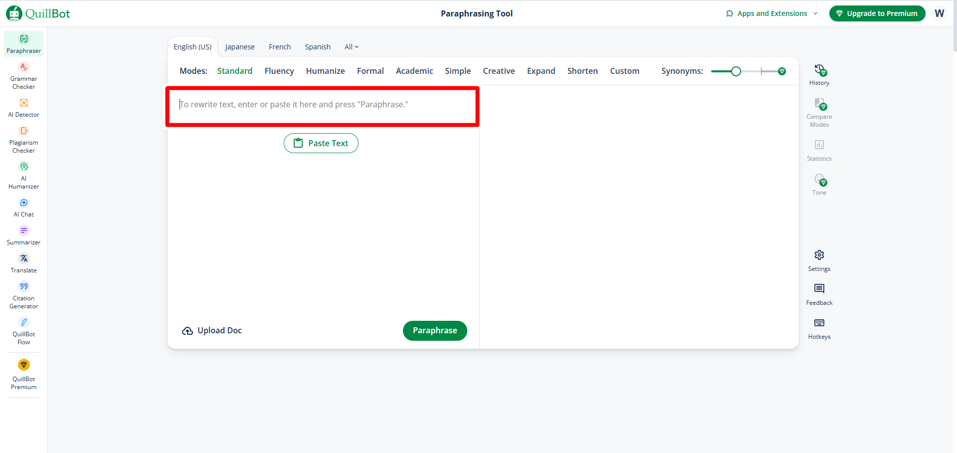Screen dimensions: 957x453
Task: Click Upload Doc
Action: (212, 331)
